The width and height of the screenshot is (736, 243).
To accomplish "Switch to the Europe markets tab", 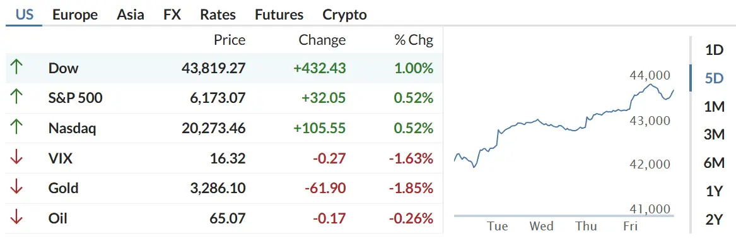I will [75, 15].
